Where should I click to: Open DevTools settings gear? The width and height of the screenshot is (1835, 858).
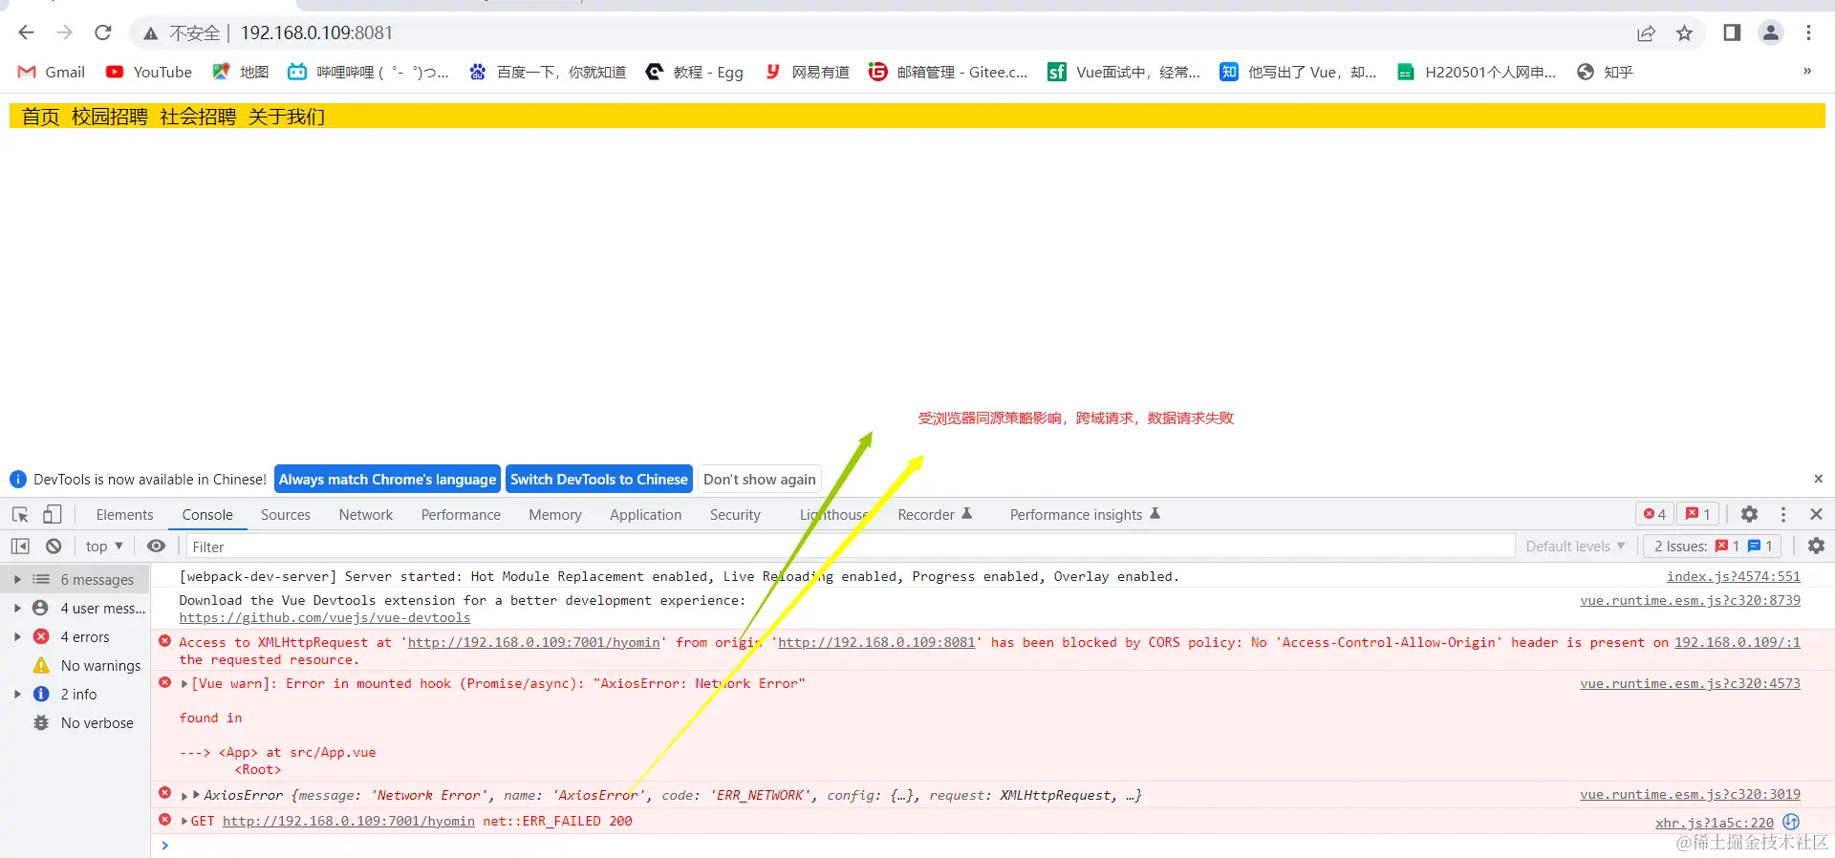click(1749, 514)
